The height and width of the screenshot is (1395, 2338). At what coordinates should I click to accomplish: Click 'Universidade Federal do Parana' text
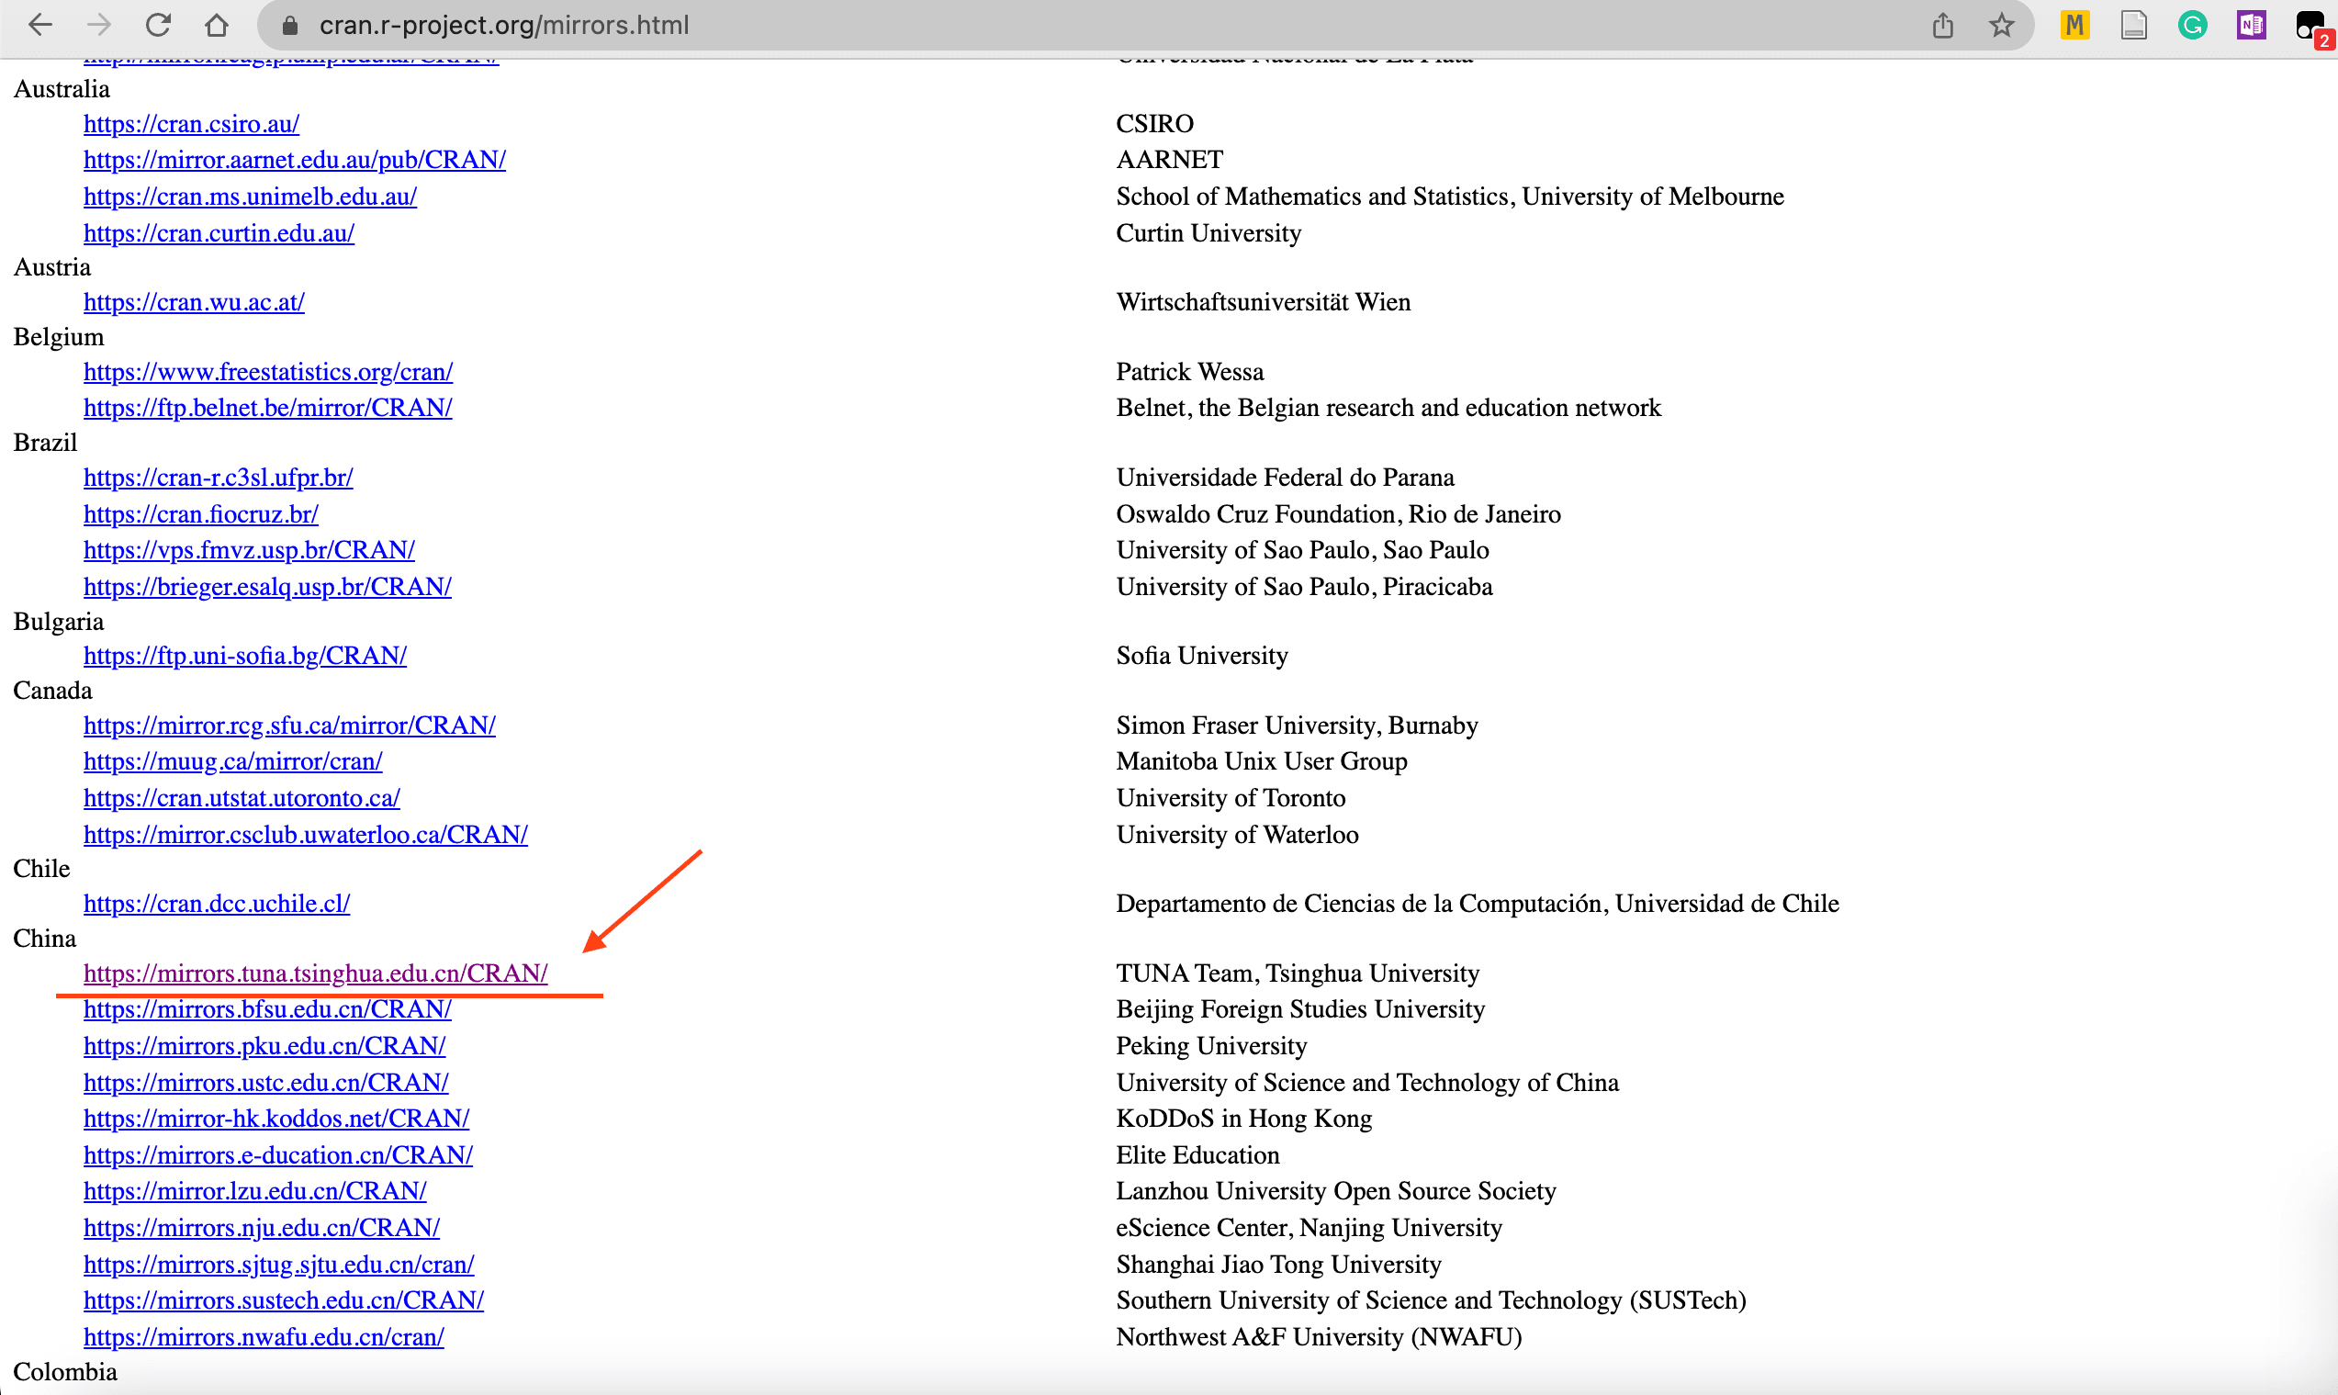[1285, 478]
